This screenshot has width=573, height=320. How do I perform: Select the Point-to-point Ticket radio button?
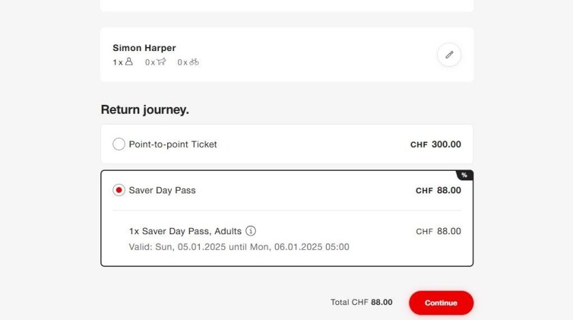pyautogui.click(x=119, y=144)
